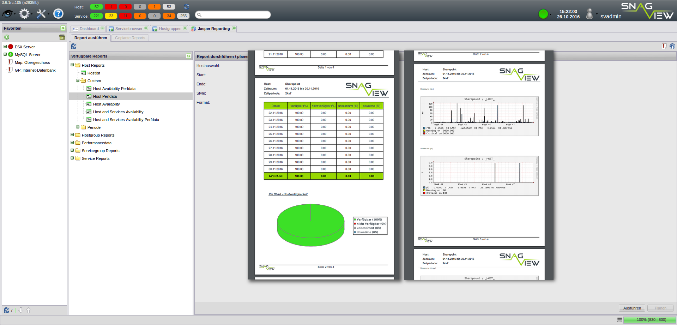Add a new favorite with plus icon
677x325 pixels.
pos(7,37)
